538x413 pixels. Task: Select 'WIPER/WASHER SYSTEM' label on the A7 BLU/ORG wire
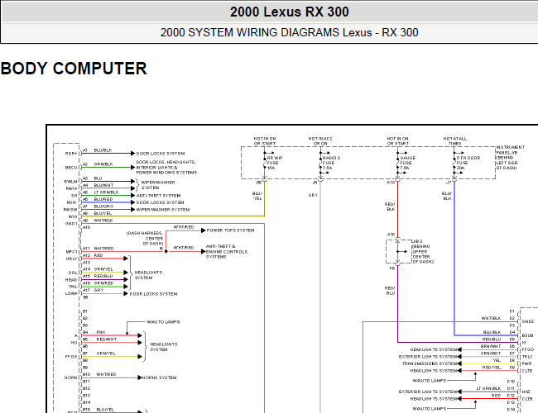(162, 210)
